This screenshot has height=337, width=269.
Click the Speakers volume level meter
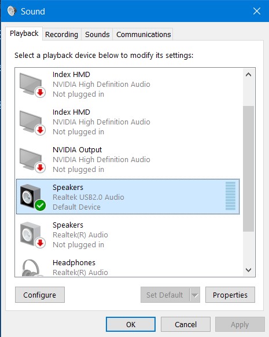click(230, 196)
